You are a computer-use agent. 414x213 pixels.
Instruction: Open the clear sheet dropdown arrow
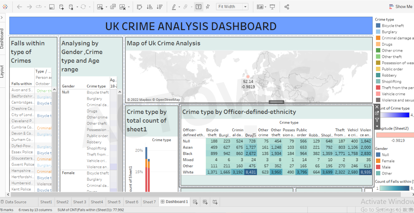tap(129, 7)
